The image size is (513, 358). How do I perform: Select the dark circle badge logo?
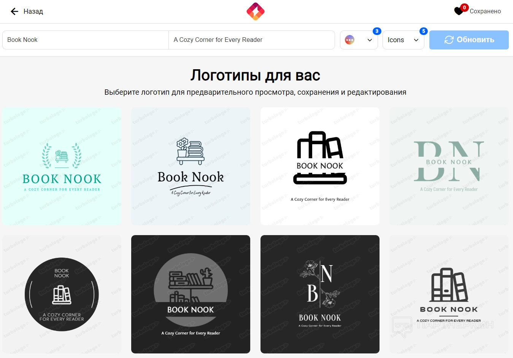pos(62,294)
